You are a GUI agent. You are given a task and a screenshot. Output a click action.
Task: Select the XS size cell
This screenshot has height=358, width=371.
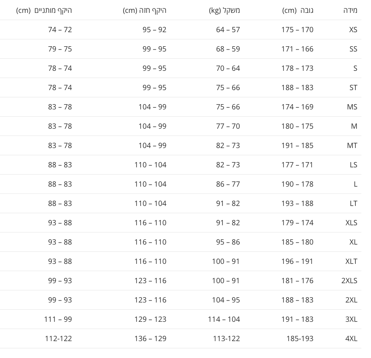pyautogui.click(x=353, y=30)
